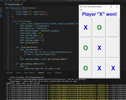Image resolution: width=126 pixels, height=100 pixels.
Task: Click line 26 'class TicTacToeGame:' in editor
Action: tap(22, 21)
